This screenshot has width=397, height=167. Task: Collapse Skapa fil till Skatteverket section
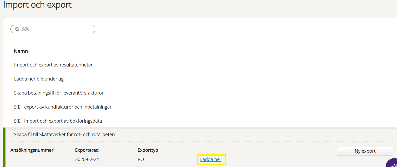click(64, 135)
